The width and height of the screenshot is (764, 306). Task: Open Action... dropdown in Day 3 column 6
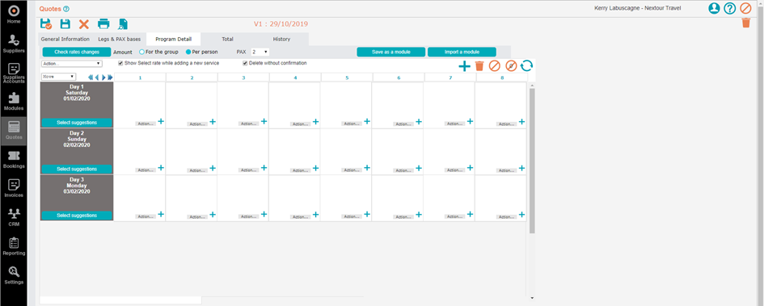(403, 216)
